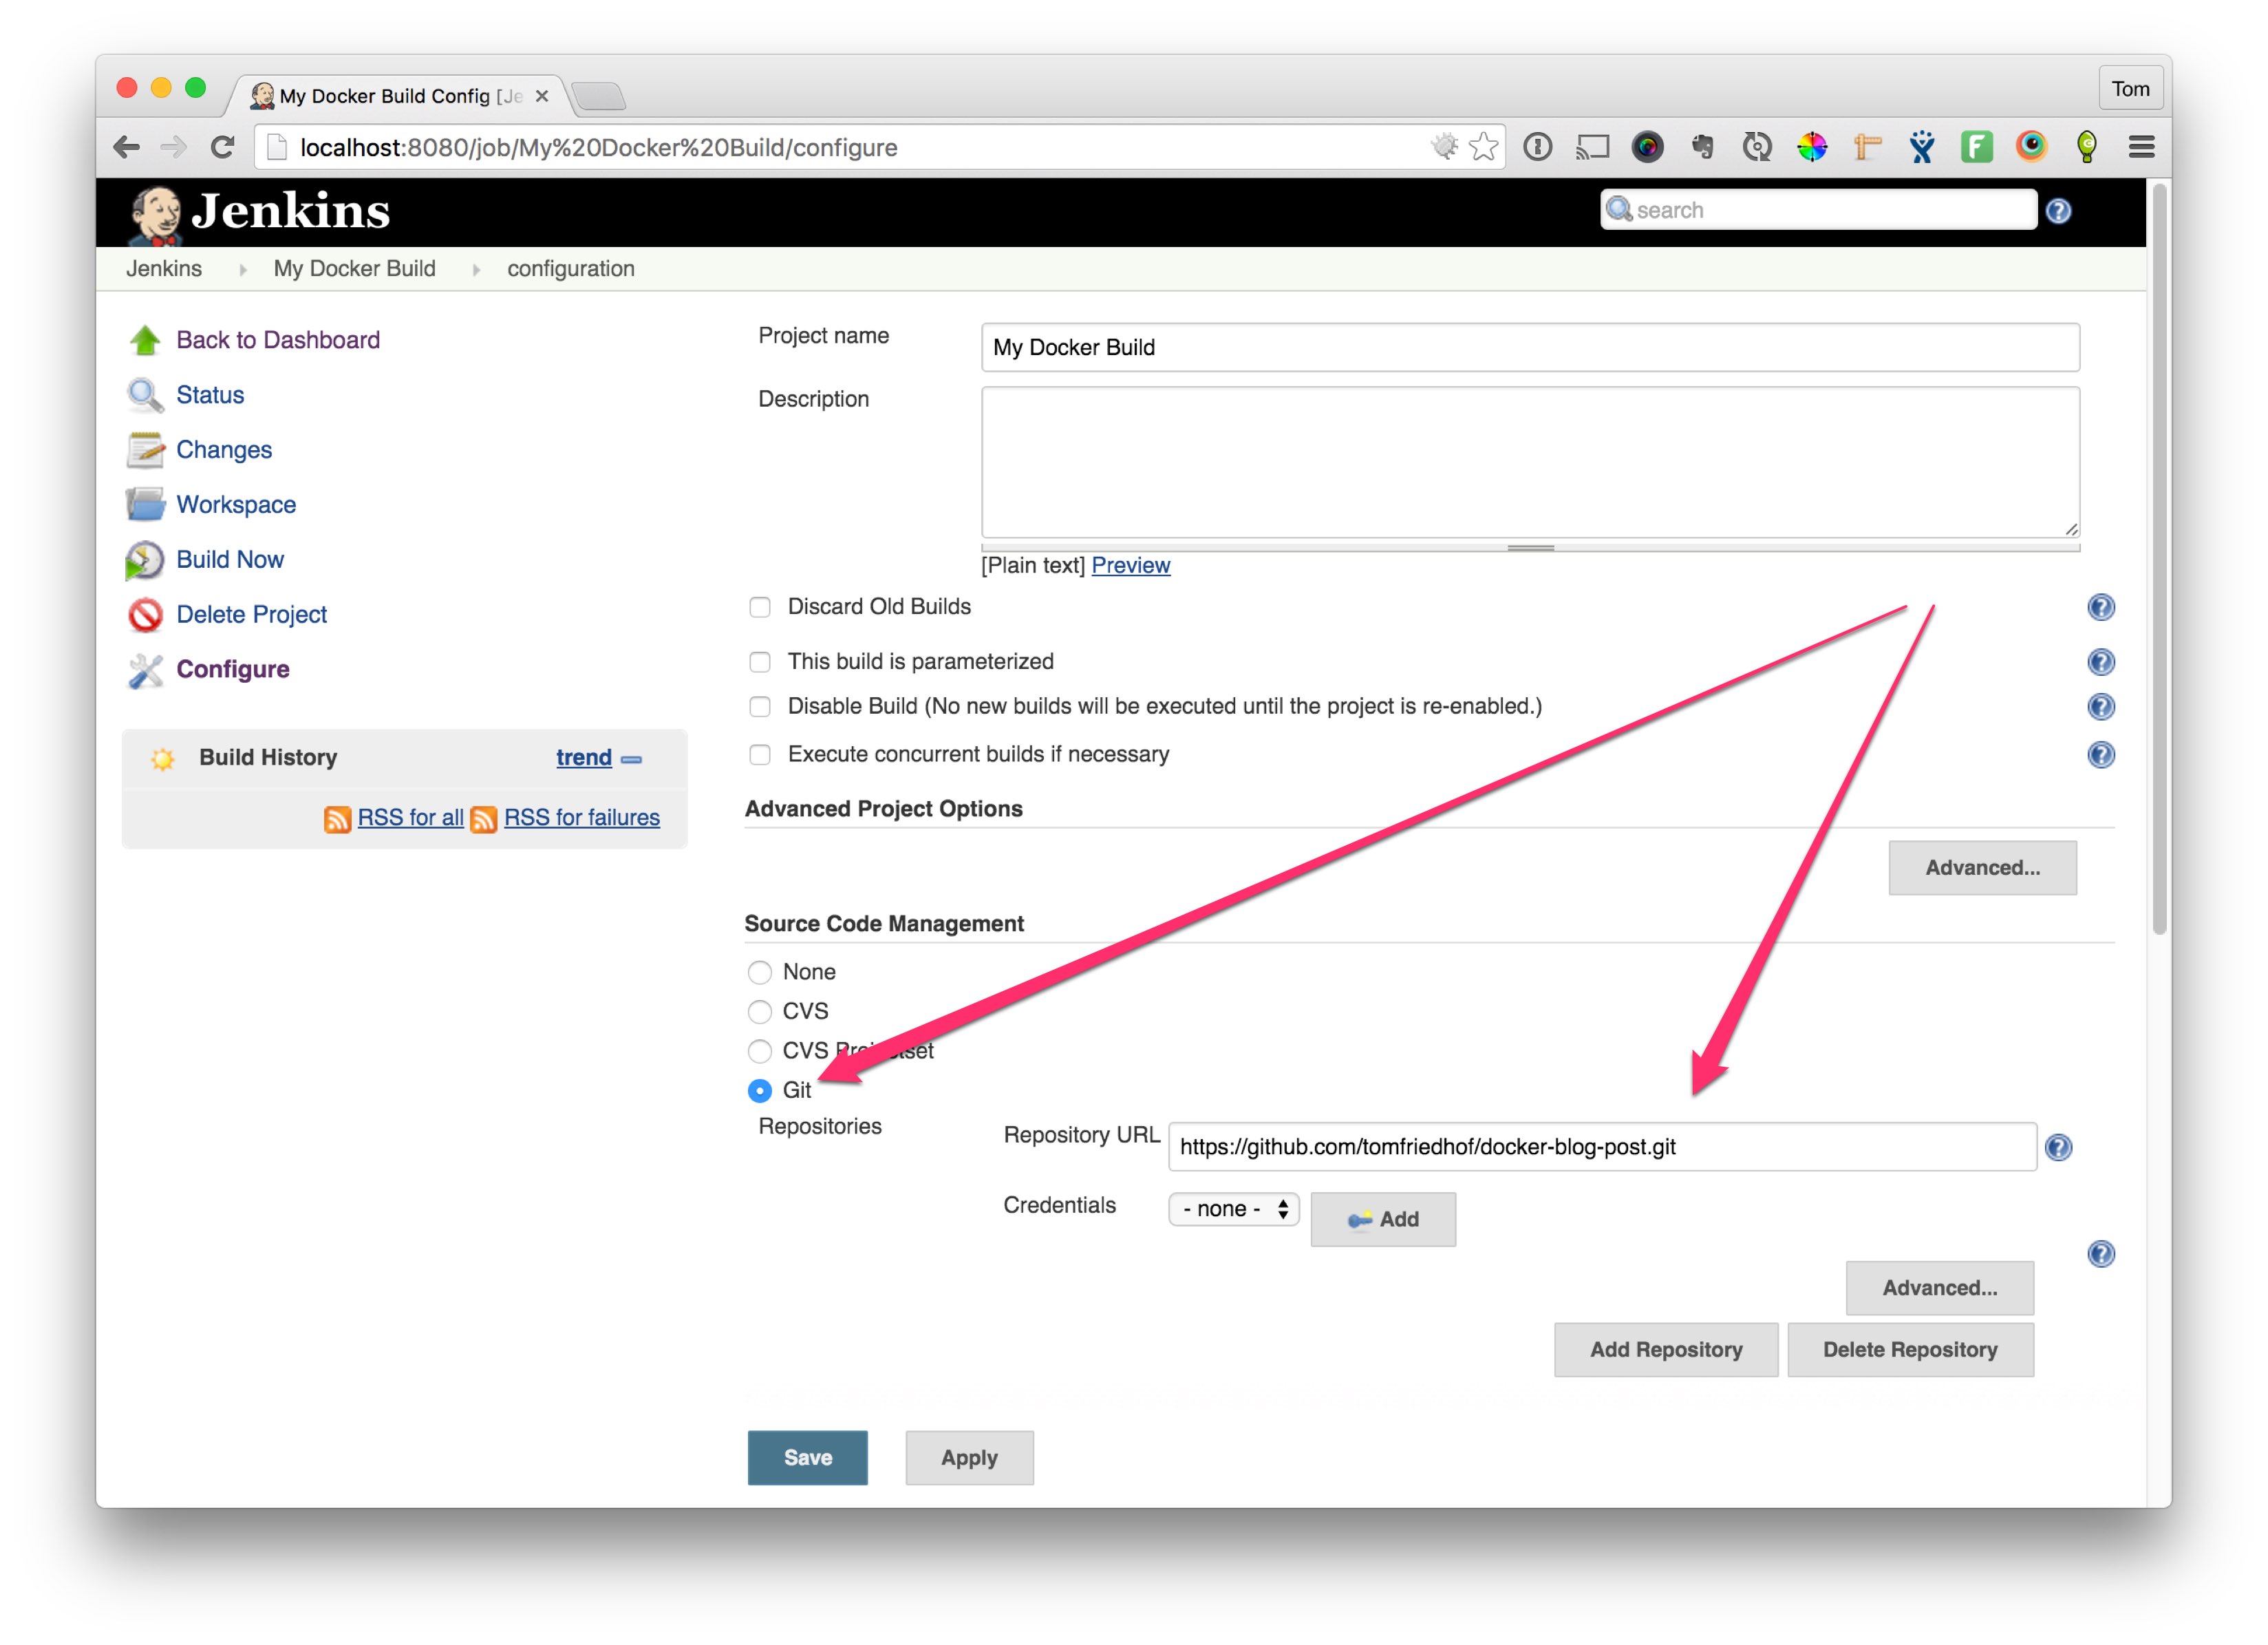The height and width of the screenshot is (1645, 2268).
Task: Focus the Repository URL field
Action: pos(1602,1147)
